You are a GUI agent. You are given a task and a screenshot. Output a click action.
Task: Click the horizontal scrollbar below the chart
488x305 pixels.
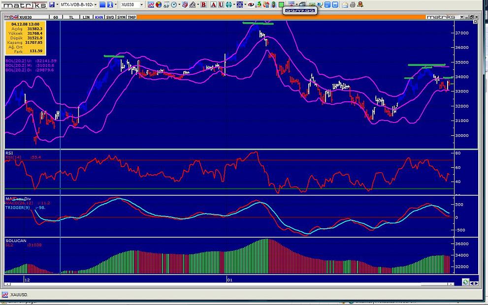pos(231,284)
